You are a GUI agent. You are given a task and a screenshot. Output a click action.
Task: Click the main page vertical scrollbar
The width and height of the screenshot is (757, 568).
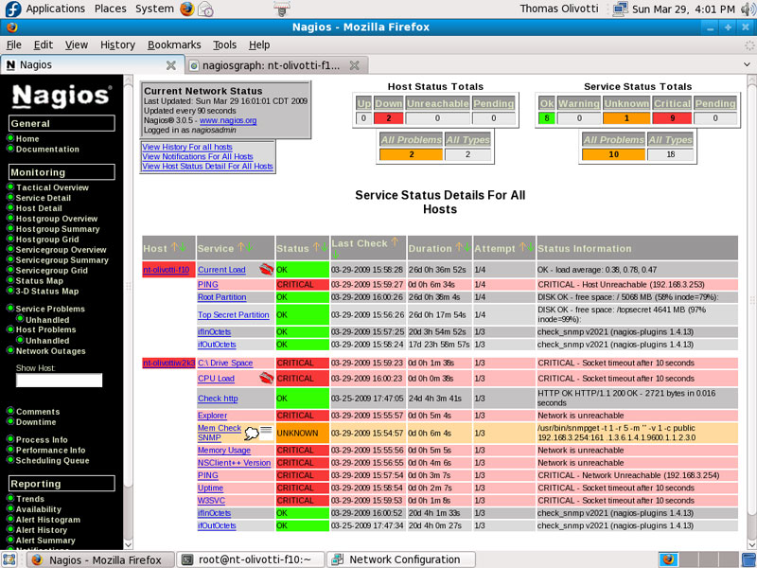(x=751, y=312)
